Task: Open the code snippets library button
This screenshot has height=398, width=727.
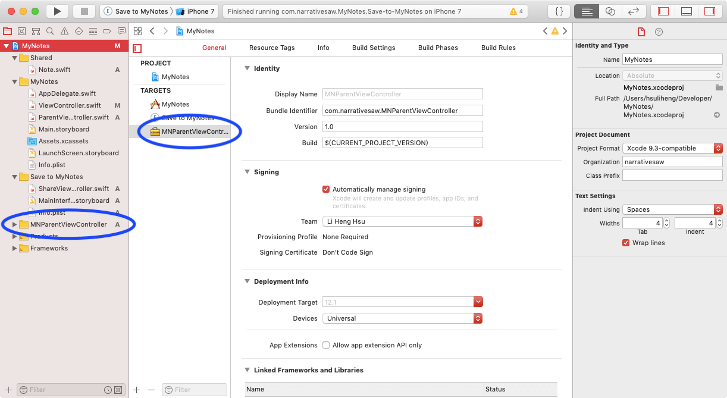Action: 559,11
